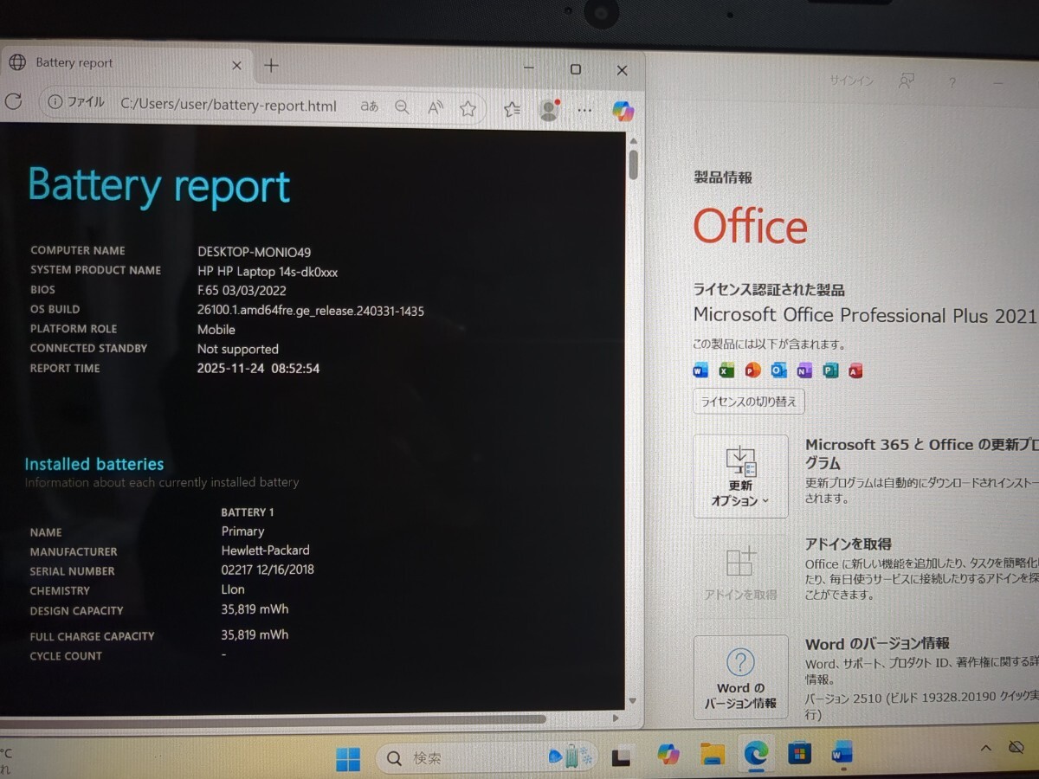Click the scroll down arrow in Edge
This screenshot has height=779, width=1039.
point(633,701)
